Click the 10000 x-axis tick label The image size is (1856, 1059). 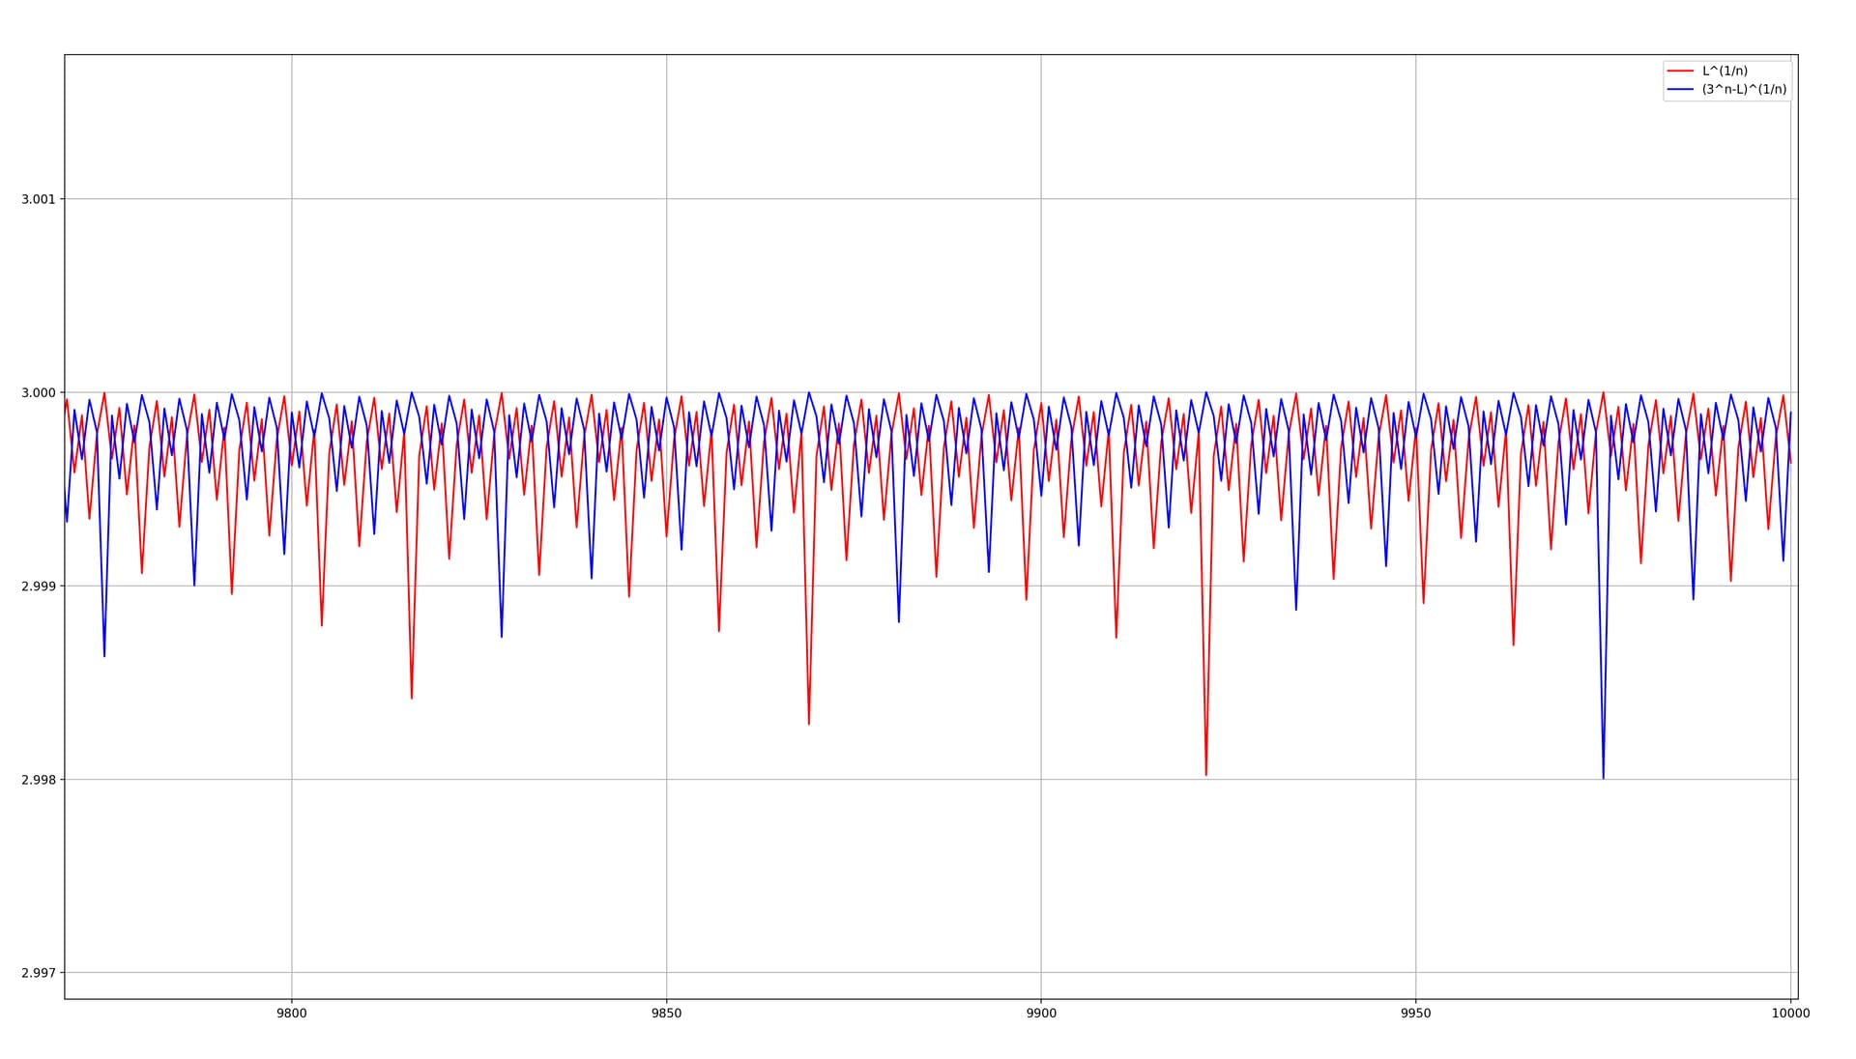[1790, 1014]
